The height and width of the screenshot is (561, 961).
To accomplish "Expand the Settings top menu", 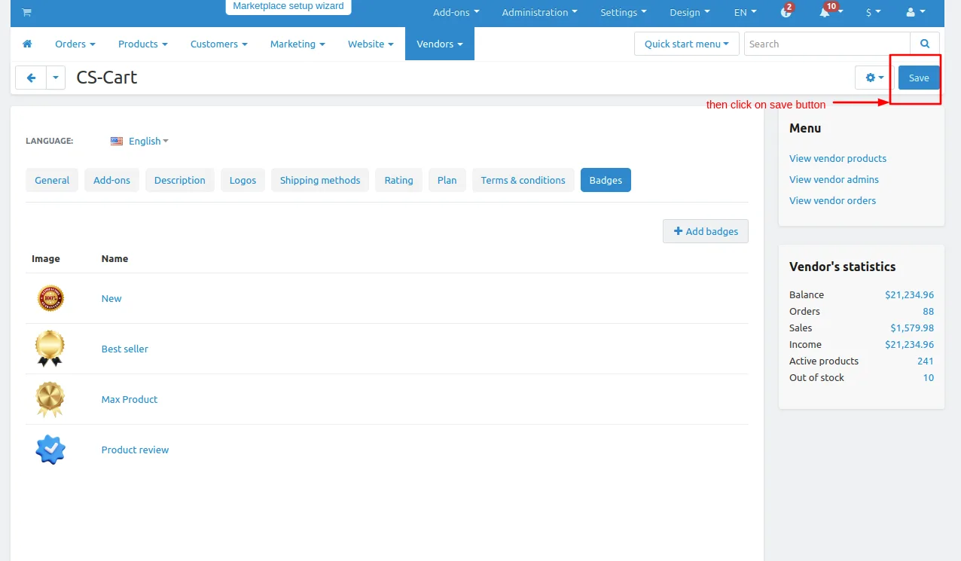I will pos(624,12).
